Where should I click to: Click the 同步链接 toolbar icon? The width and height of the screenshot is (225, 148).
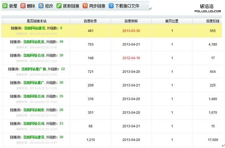tap(85, 6)
